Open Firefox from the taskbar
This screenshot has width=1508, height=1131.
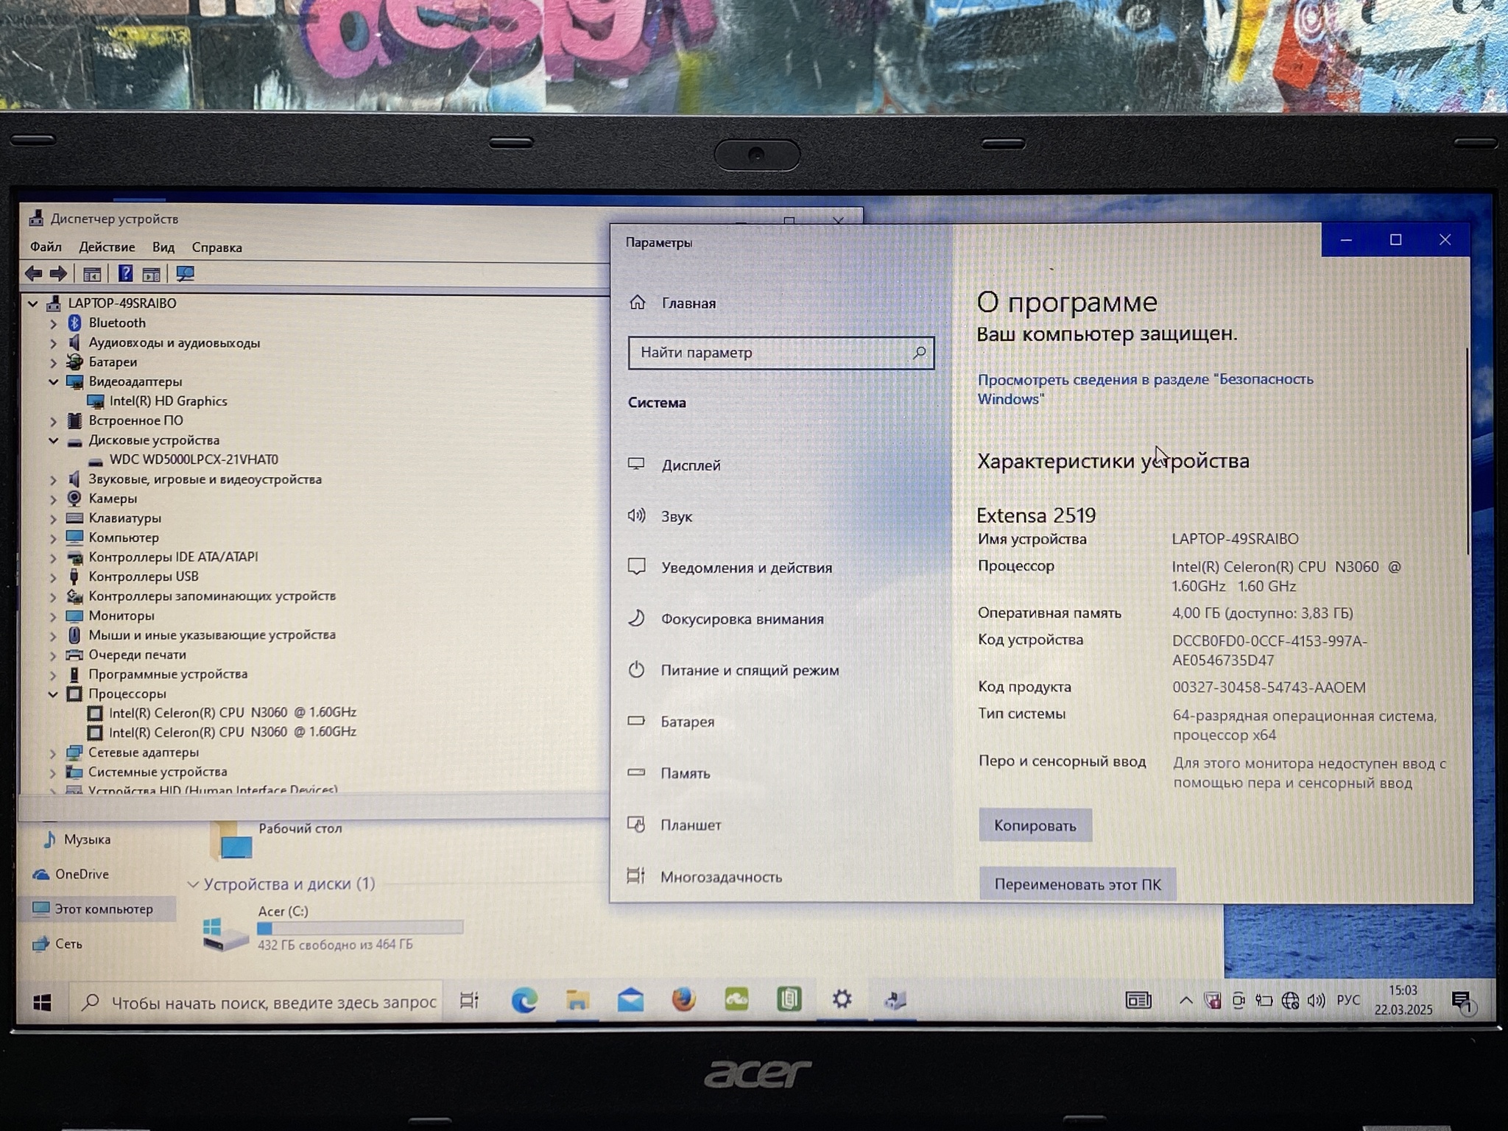[x=683, y=1000]
